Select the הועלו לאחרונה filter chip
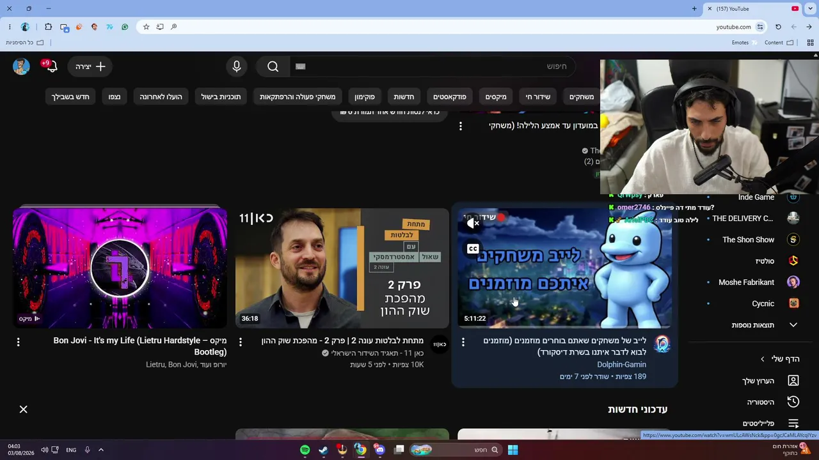Screen dimensions: 819x460 point(161,96)
